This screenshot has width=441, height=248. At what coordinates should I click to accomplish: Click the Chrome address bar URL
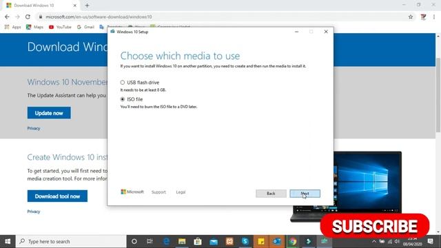[99, 17]
